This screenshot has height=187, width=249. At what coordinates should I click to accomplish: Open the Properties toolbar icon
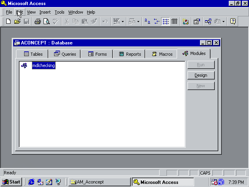coord(196,21)
